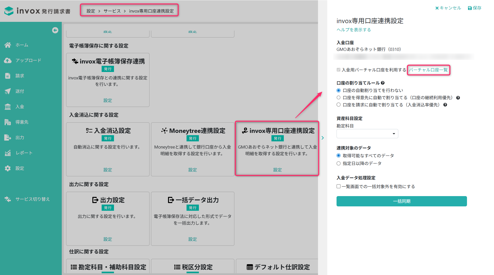The height and width of the screenshot is (275, 494).
Task: Open サービス切り替え in the sidebar menu
Action: tap(32, 199)
